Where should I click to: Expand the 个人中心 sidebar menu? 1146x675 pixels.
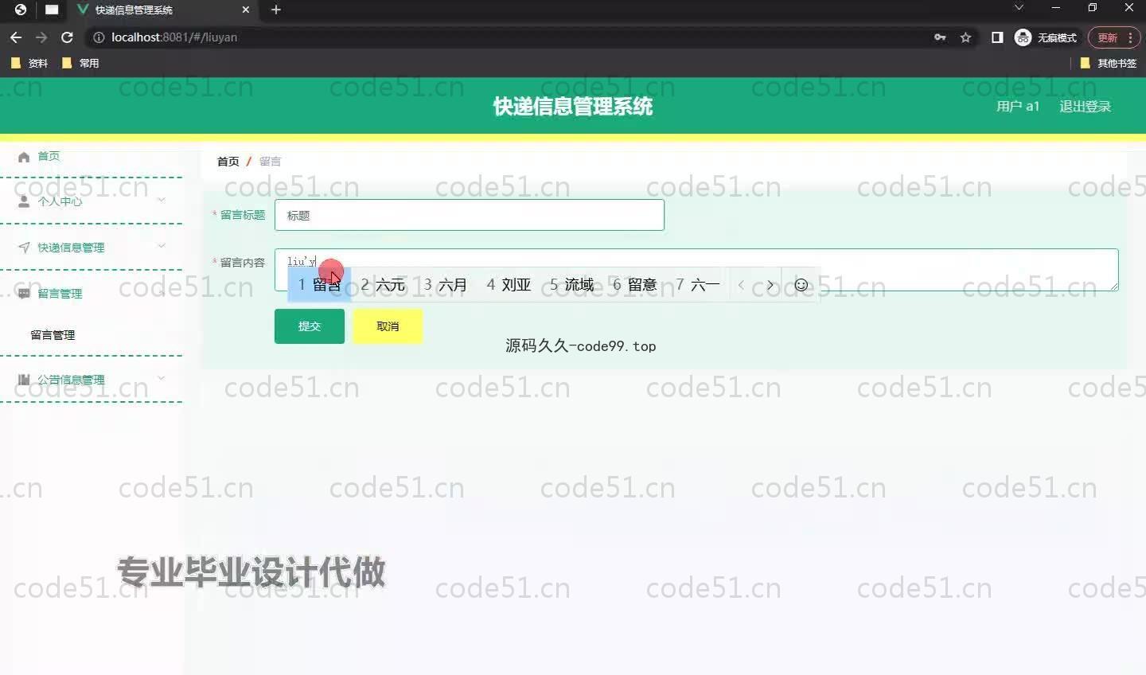tap(92, 201)
